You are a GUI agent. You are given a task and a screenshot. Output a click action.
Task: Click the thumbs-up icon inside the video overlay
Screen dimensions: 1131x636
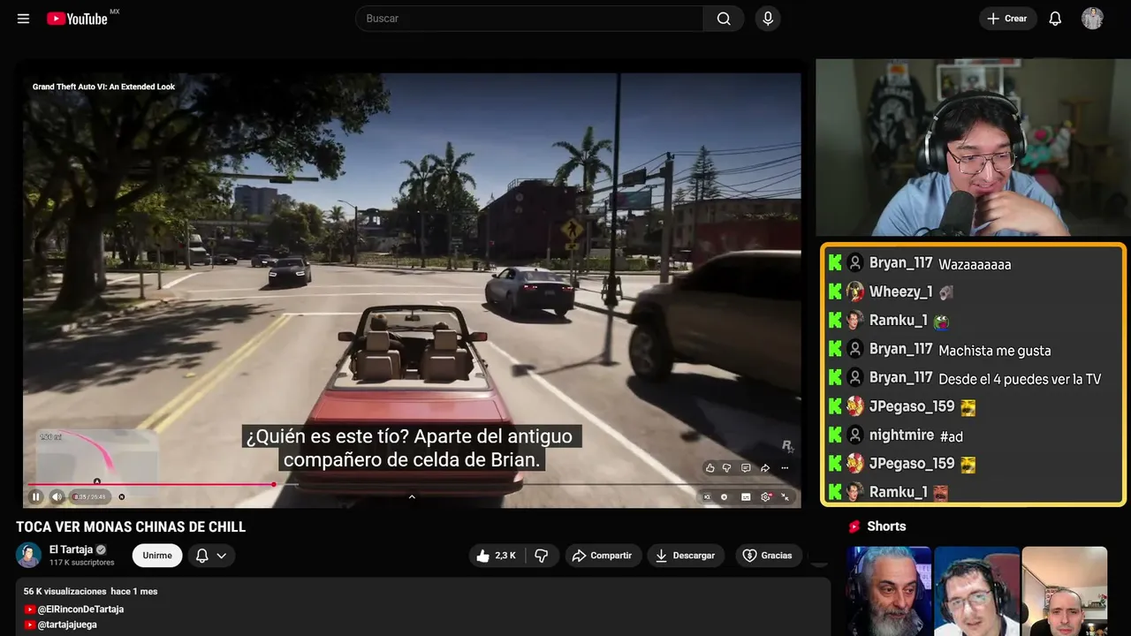pos(710,468)
